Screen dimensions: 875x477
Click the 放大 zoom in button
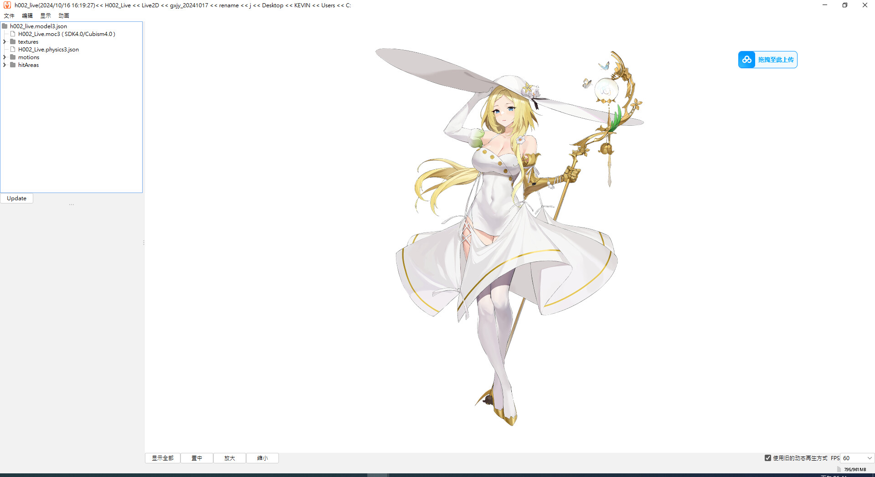[x=230, y=458]
